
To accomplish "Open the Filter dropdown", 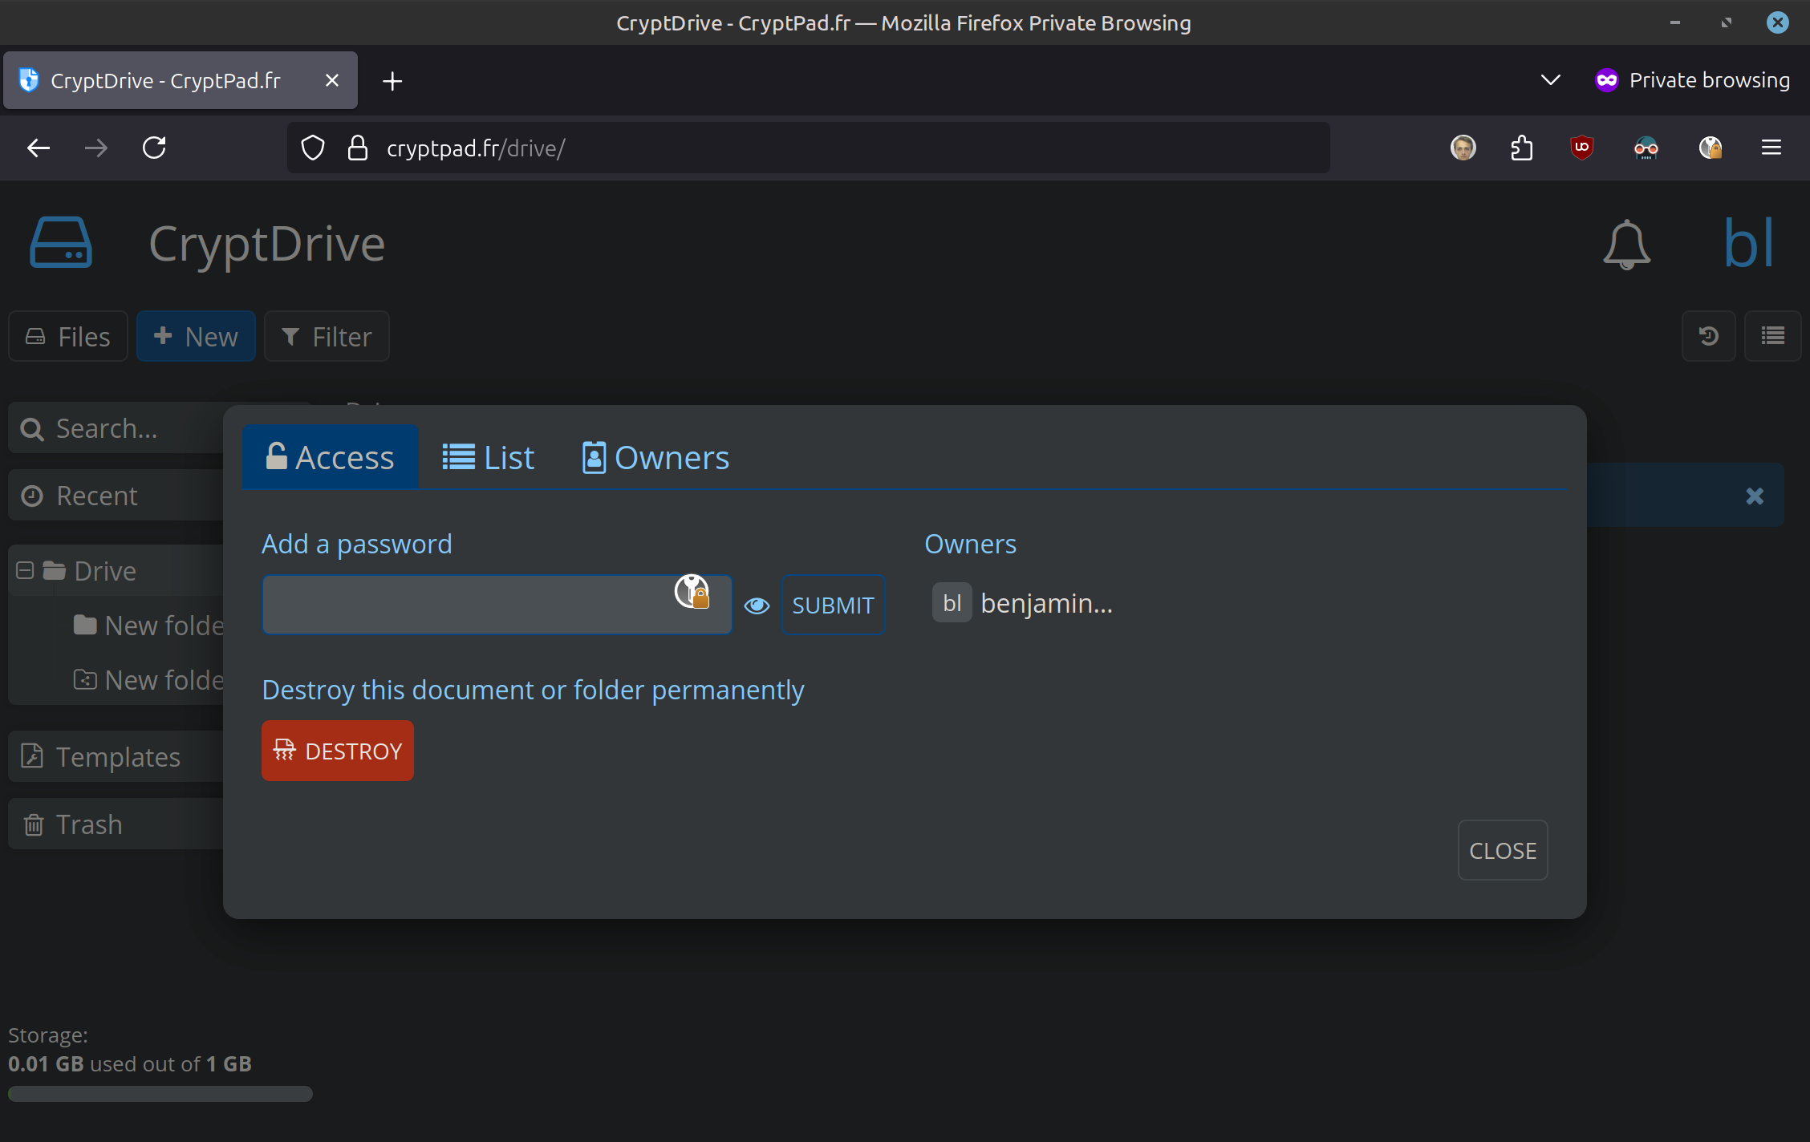I will pyautogui.click(x=327, y=336).
